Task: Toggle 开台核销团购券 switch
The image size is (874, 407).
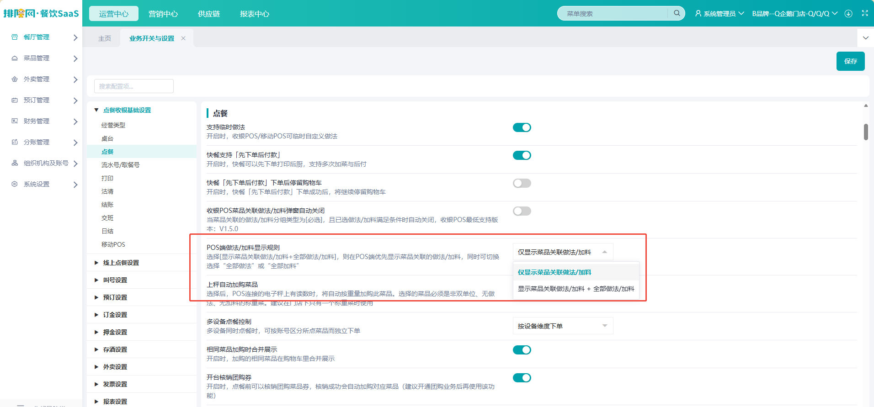Action: point(522,378)
